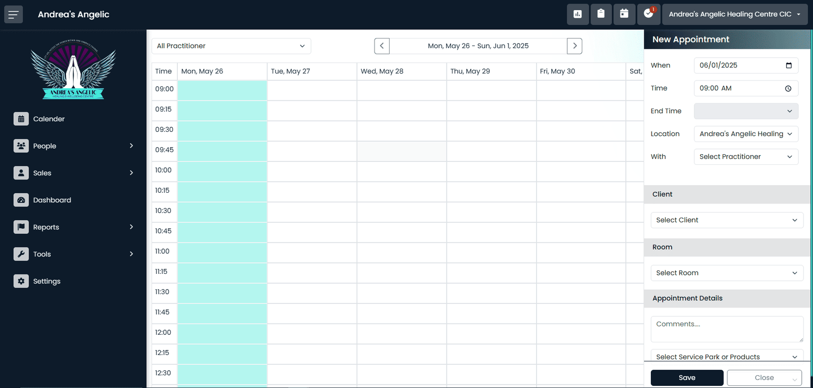The height and width of the screenshot is (388, 813).
Task: Go to next week arrow
Action: (575, 46)
